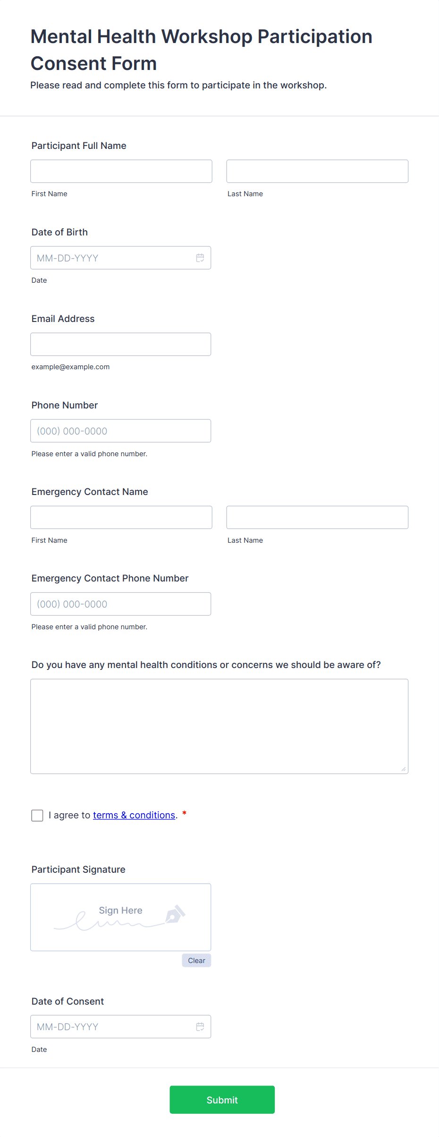This screenshot has width=439, height=1137.
Task: Select the Date of Consent input
Action: click(x=121, y=1026)
